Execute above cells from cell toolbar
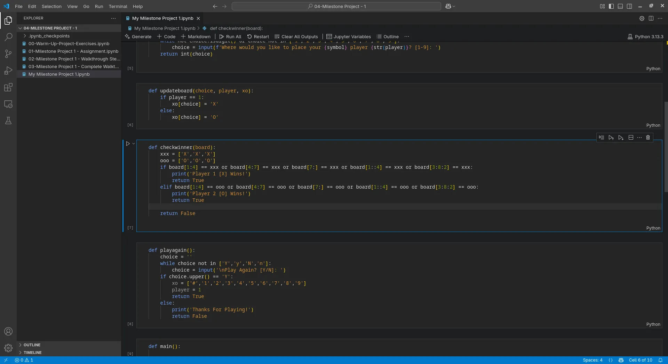Screen dimensions: 668x364 pyautogui.click(x=611, y=138)
